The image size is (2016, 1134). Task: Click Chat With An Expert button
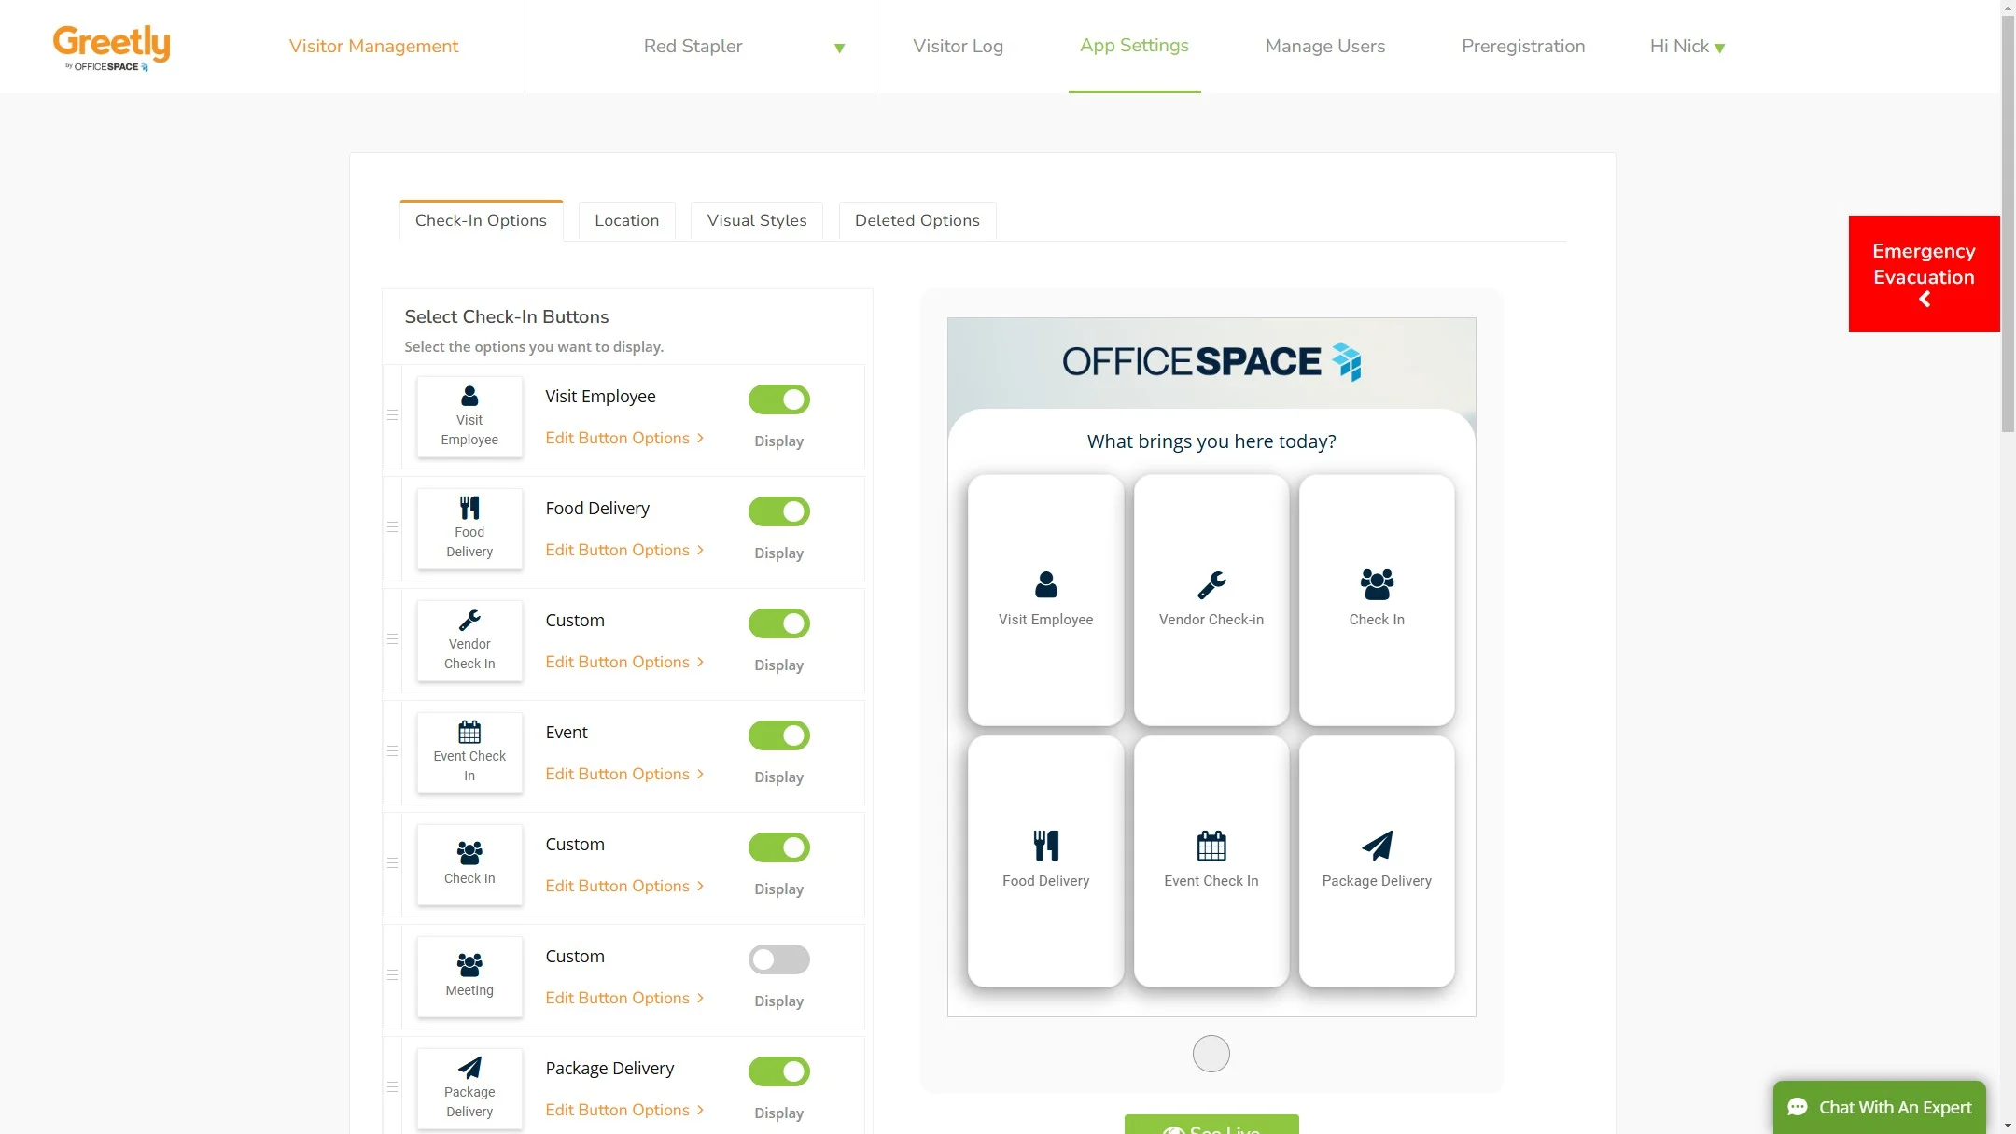coord(1879,1107)
